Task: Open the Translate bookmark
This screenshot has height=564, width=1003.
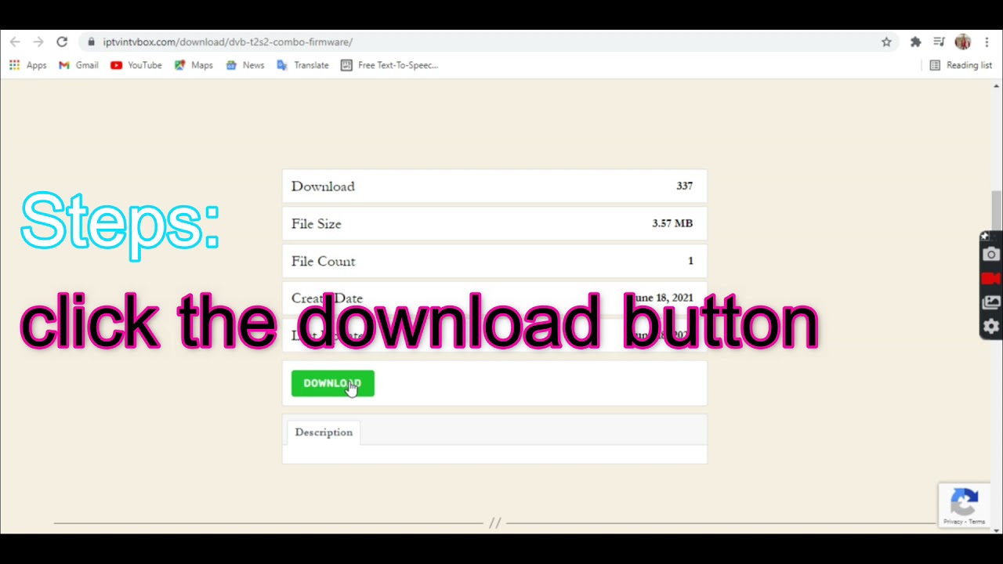Action: [x=302, y=65]
